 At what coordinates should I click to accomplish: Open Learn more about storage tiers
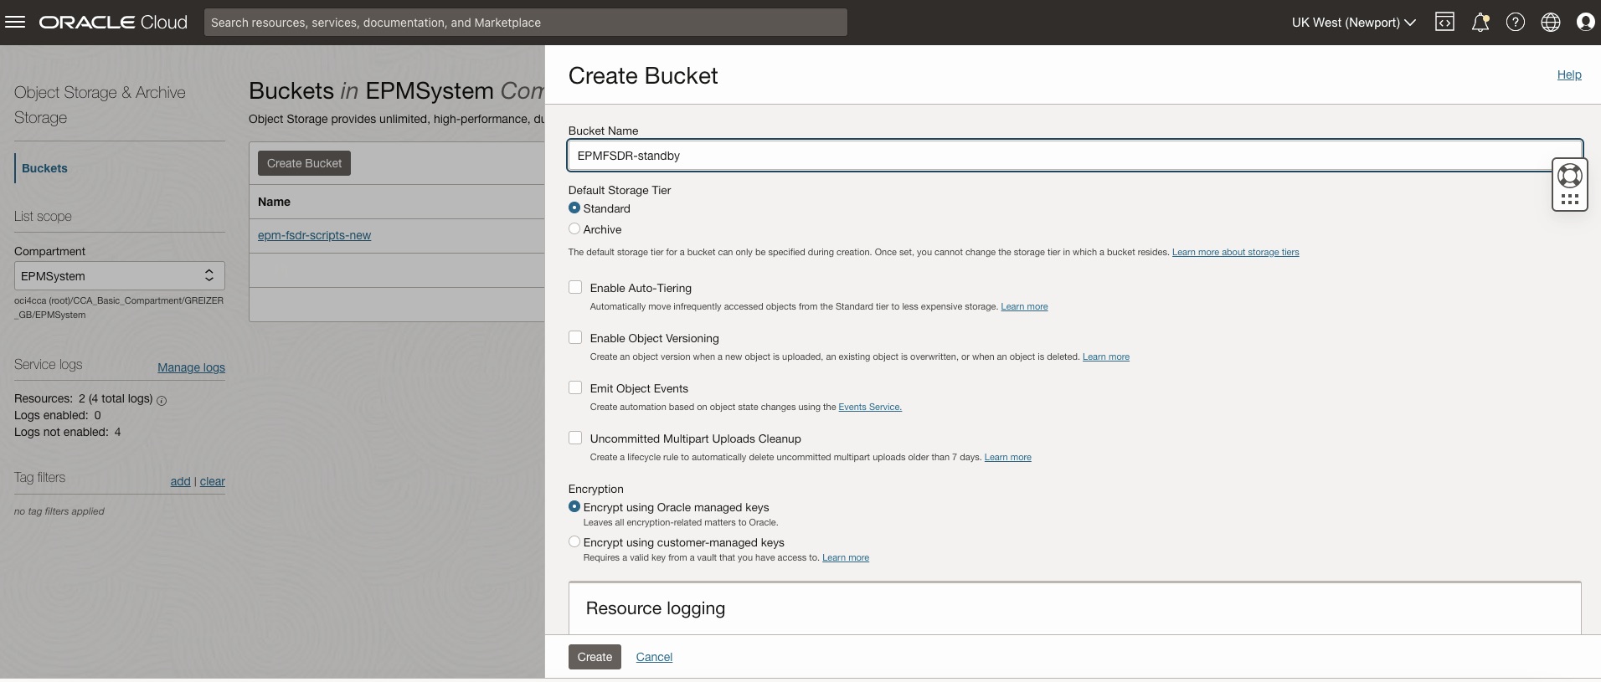pyautogui.click(x=1235, y=252)
